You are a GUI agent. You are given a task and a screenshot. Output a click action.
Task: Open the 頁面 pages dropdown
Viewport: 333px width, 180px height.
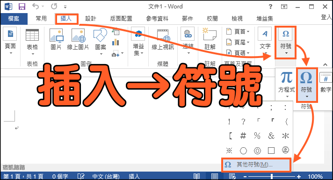(x=10, y=41)
